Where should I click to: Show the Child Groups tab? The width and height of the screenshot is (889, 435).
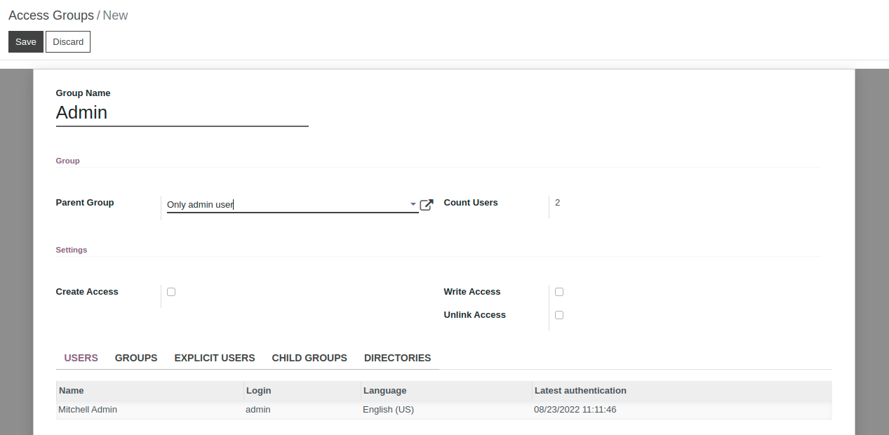tap(309, 358)
